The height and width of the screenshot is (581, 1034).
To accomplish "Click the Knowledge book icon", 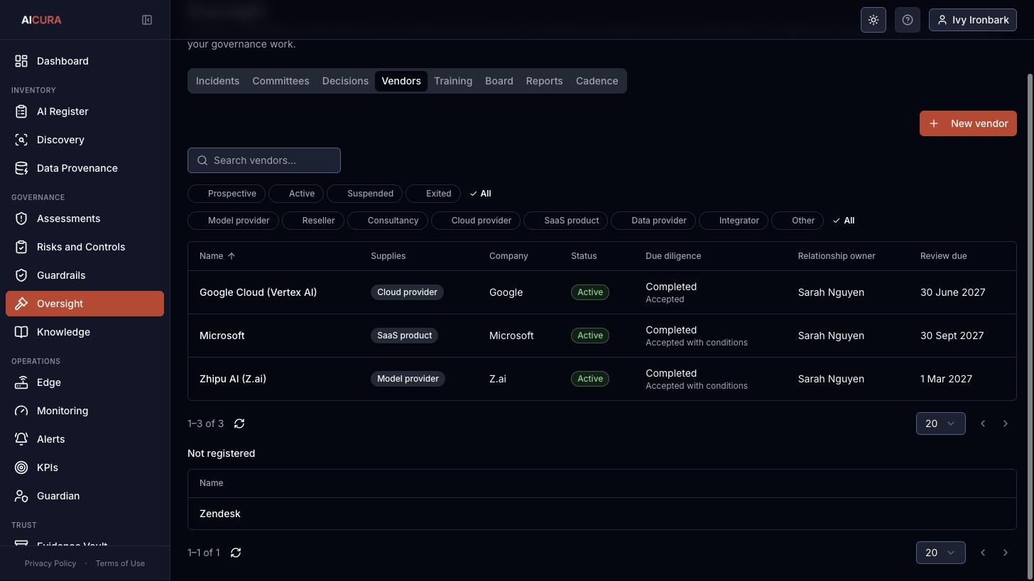I will tap(21, 332).
